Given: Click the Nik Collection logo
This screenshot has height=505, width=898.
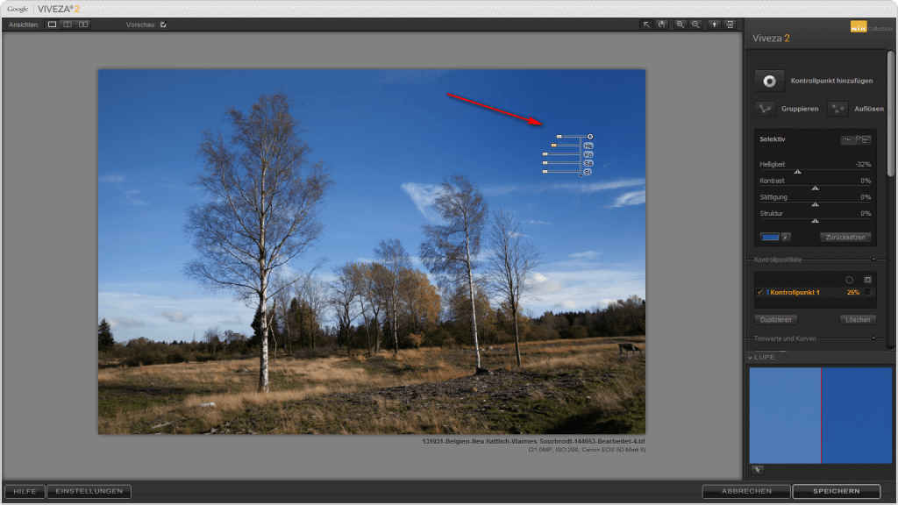Looking at the screenshot, I should click(871, 27).
